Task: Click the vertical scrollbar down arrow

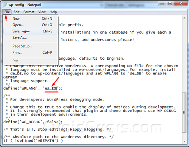Action: [184, 141]
